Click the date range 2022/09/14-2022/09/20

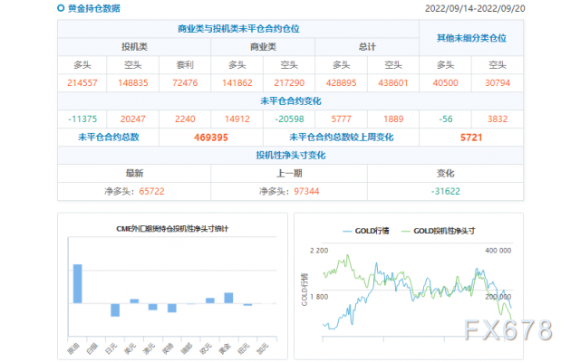pyautogui.click(x=475, y=8)
